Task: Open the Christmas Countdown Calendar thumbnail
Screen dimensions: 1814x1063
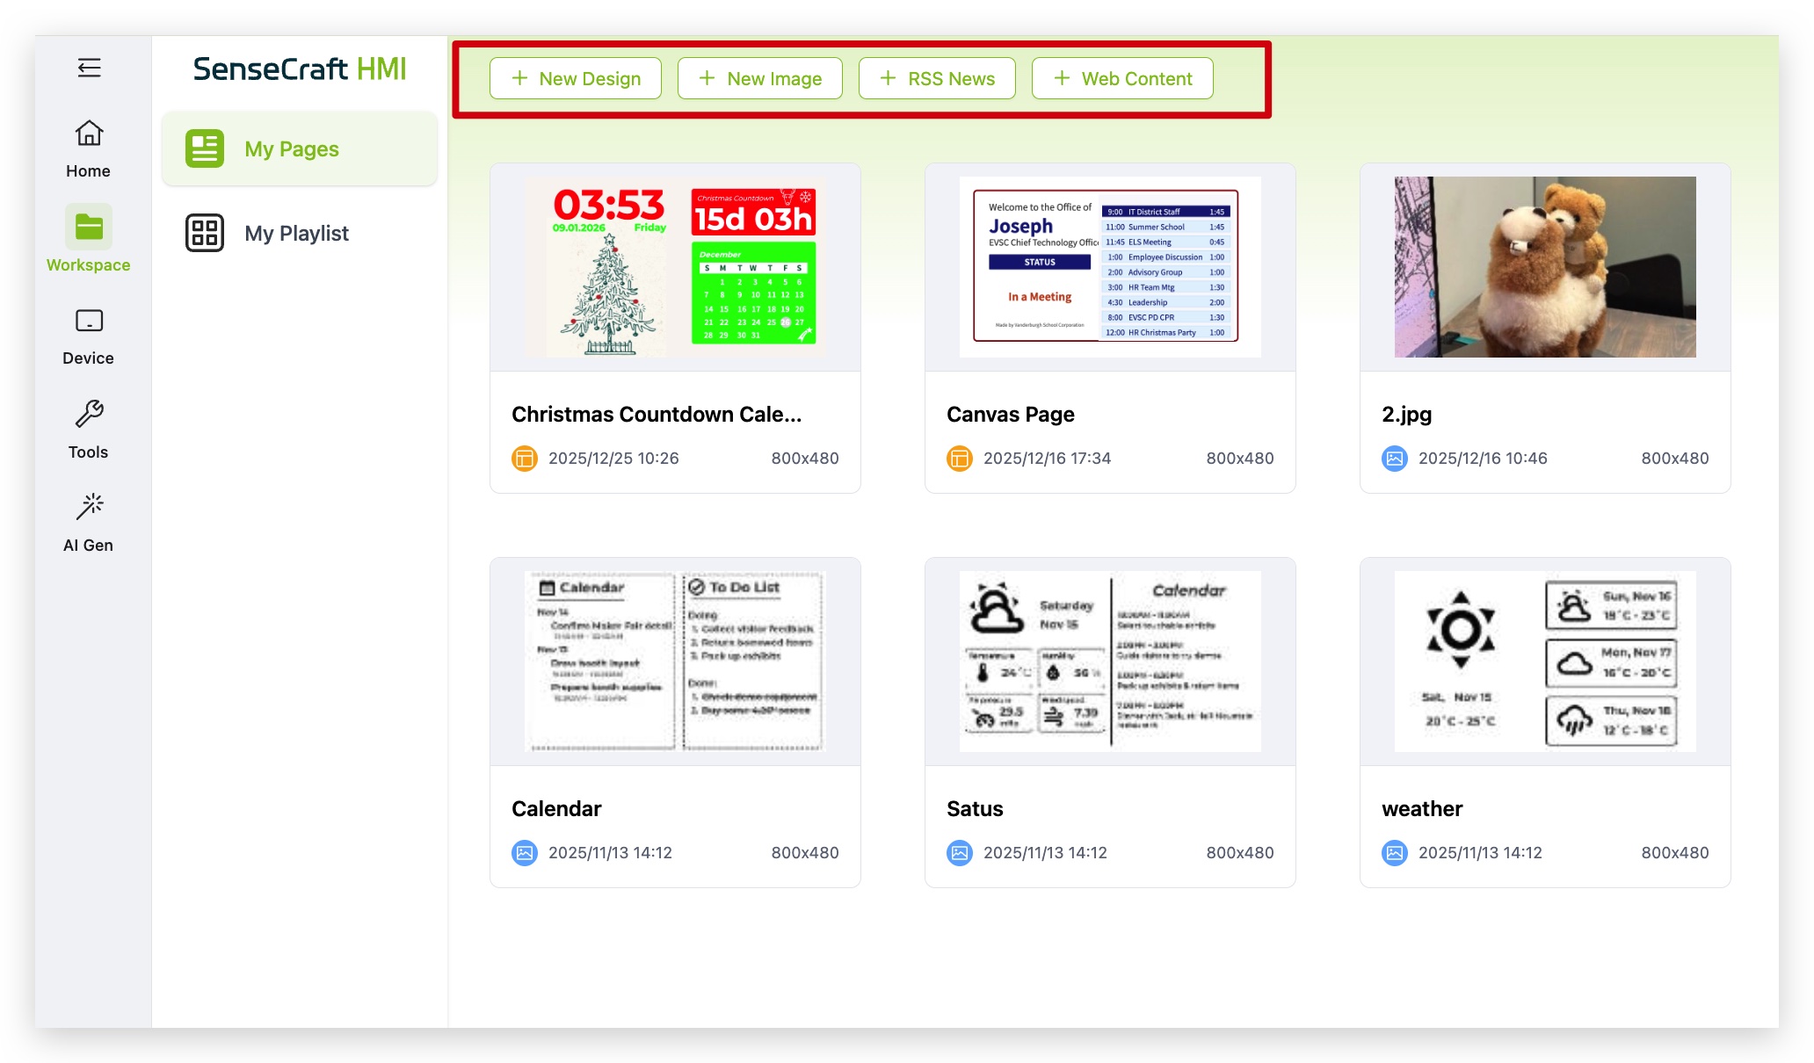Action: tap(675, 267)
